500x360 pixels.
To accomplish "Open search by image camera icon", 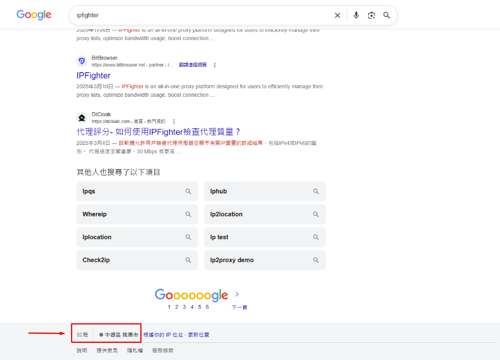I will 371,16.
